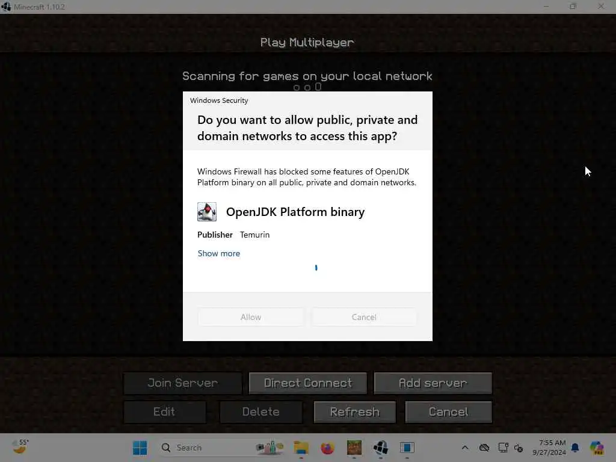The image size is (616, 462).
Task: Click Add server in Minecraft
Action: [433, 383]
